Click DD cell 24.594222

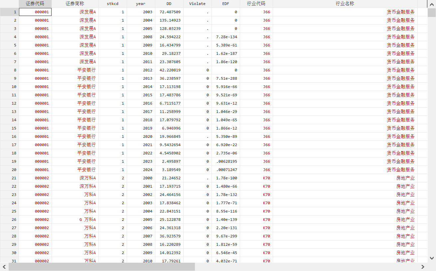tap(170, 37)
